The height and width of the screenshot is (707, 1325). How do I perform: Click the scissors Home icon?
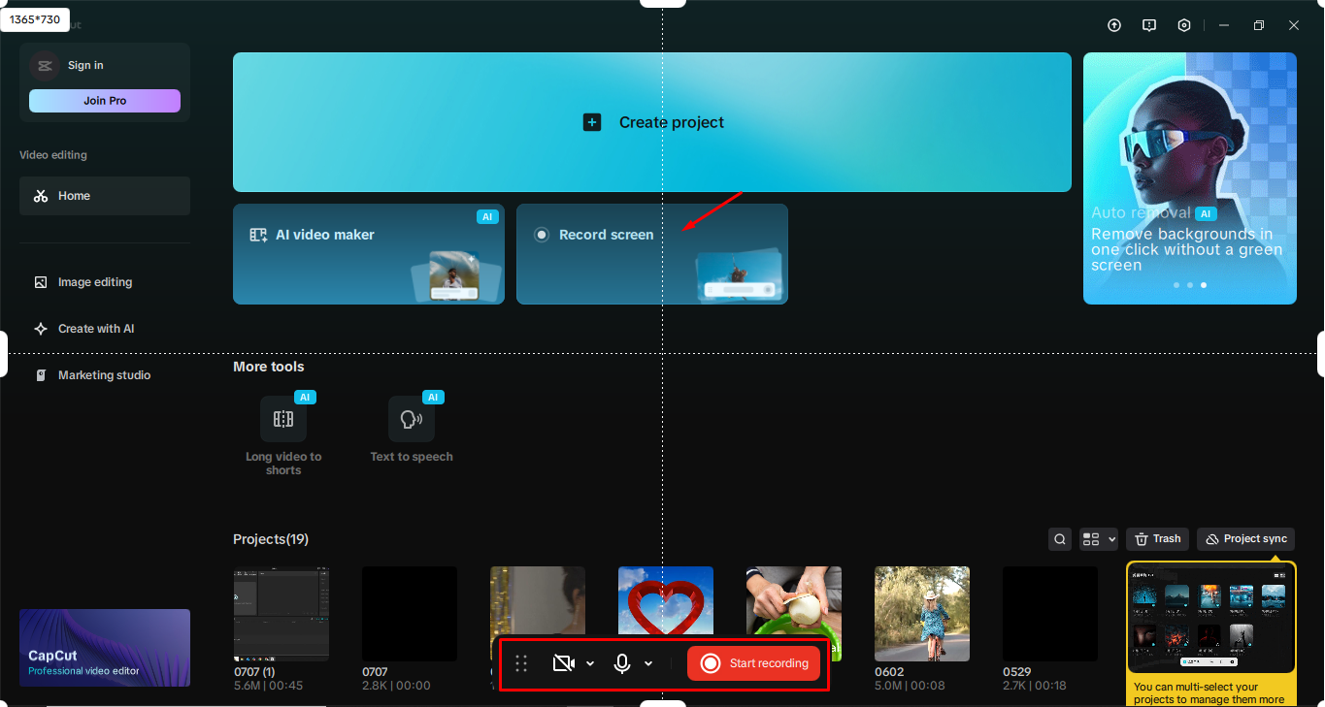click(41, 196)
